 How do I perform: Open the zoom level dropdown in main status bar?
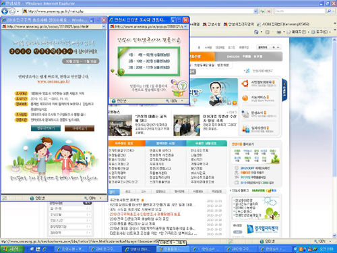330,242
